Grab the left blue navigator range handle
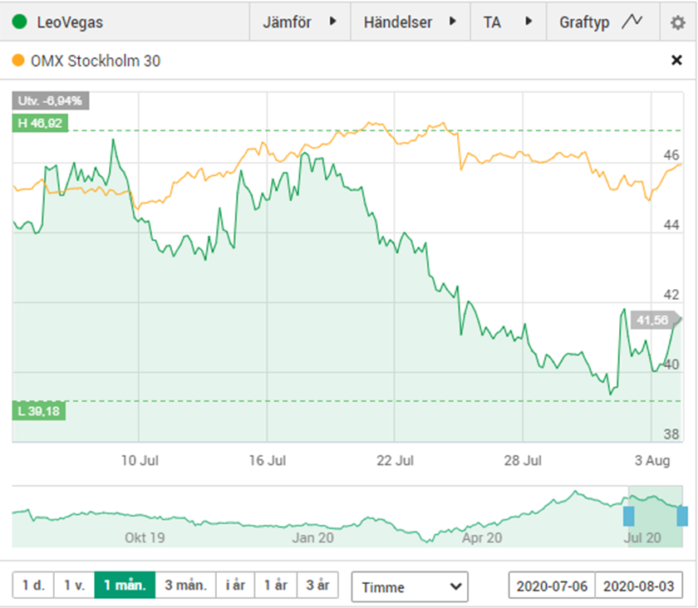This screenshot has width=698, height=608. (628, 517)
